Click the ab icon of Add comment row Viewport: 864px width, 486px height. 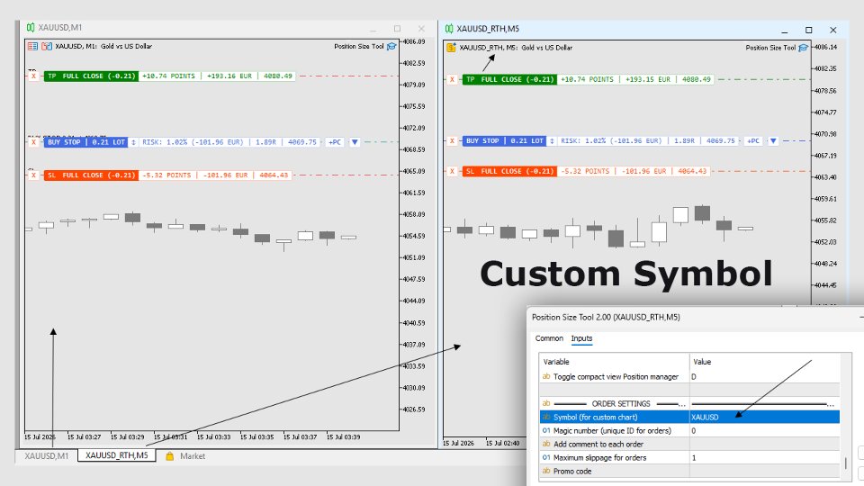546,444
